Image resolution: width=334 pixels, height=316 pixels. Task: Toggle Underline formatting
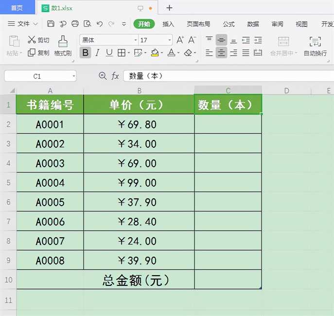[109, 53]
